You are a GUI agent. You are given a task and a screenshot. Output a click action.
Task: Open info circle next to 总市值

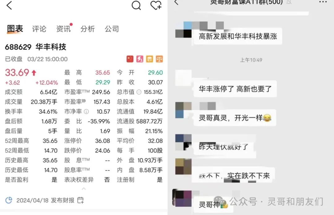coord(139,92)
